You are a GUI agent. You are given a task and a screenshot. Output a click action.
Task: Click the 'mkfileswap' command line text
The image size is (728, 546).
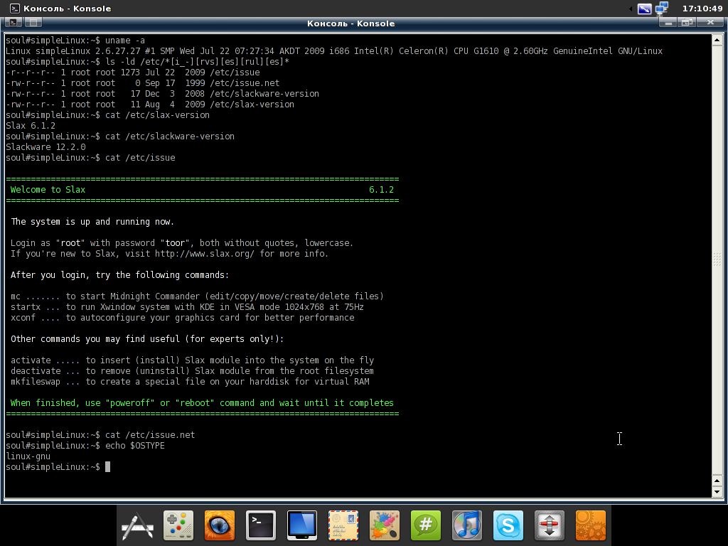(190, 381)
